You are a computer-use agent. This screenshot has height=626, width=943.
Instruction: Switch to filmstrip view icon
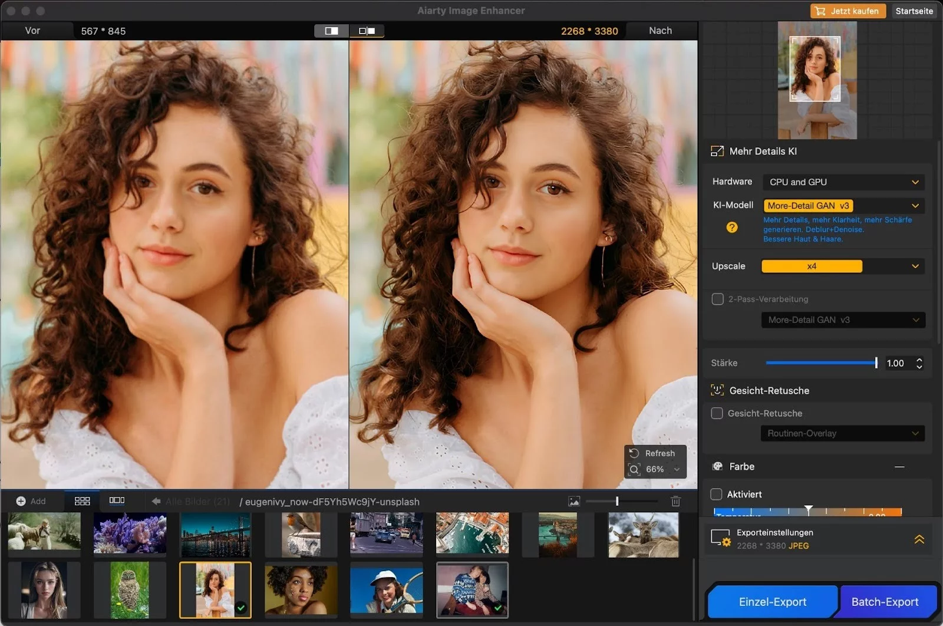(x=117, y=500)
